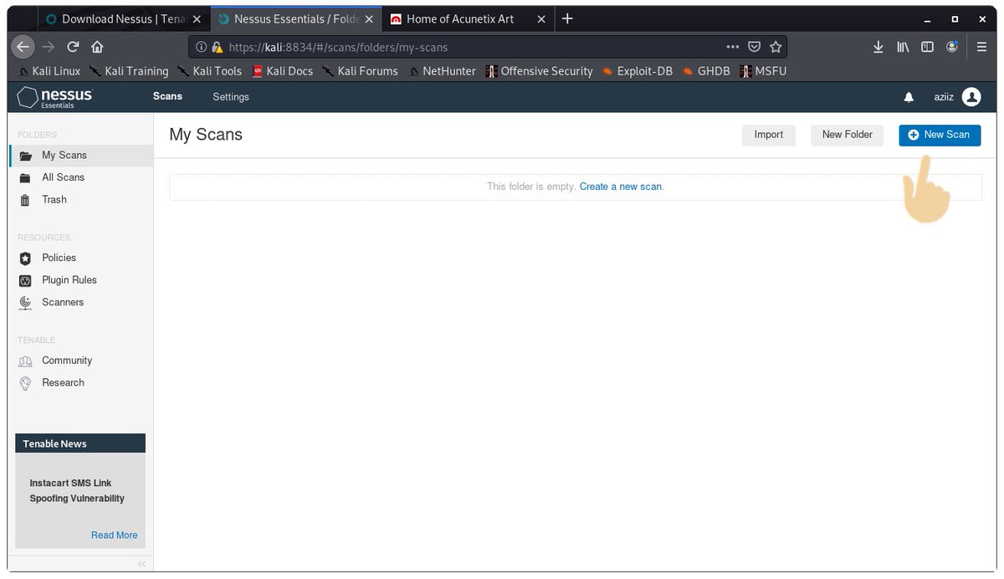Open Offensive Security bookmark

pyautogui.click(x=539, y=71)
